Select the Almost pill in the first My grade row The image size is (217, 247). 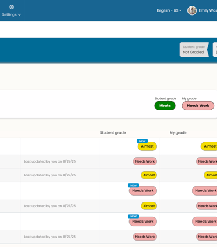pos(209,146)
